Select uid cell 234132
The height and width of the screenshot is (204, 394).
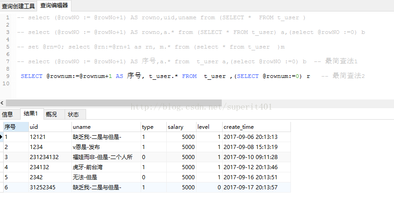50,167
